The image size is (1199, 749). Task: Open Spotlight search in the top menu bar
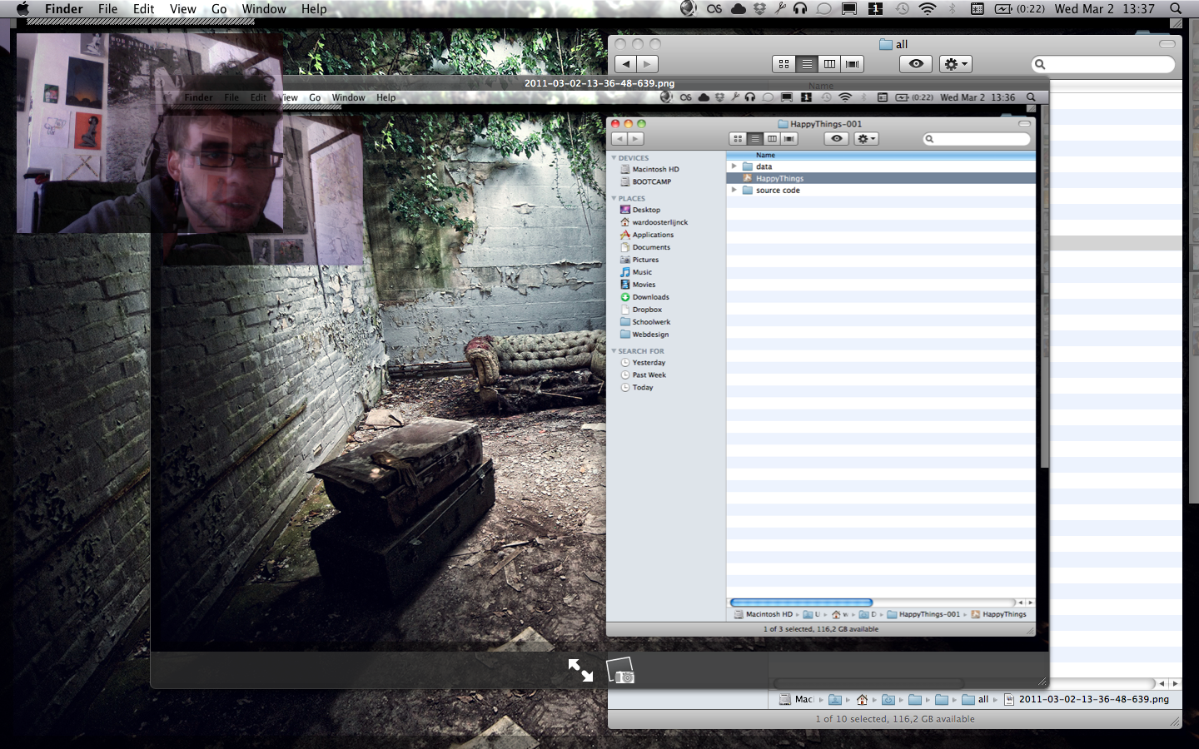click(x=1176, y=9)
